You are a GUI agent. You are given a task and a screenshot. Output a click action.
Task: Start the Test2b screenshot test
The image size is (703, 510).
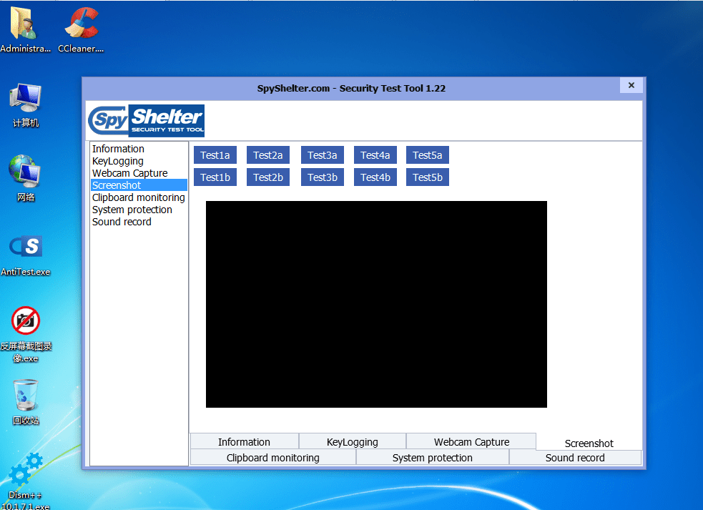pyautogui.click(x=268, y=177)
